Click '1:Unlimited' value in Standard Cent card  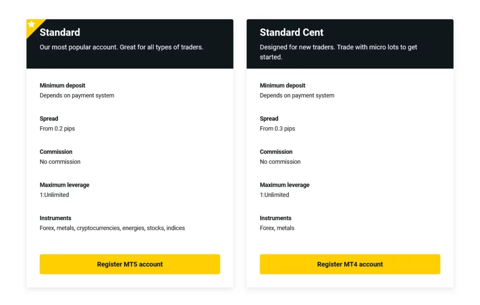274,195
